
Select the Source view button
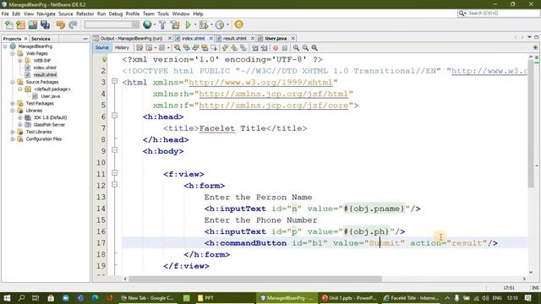click(101, 47)
